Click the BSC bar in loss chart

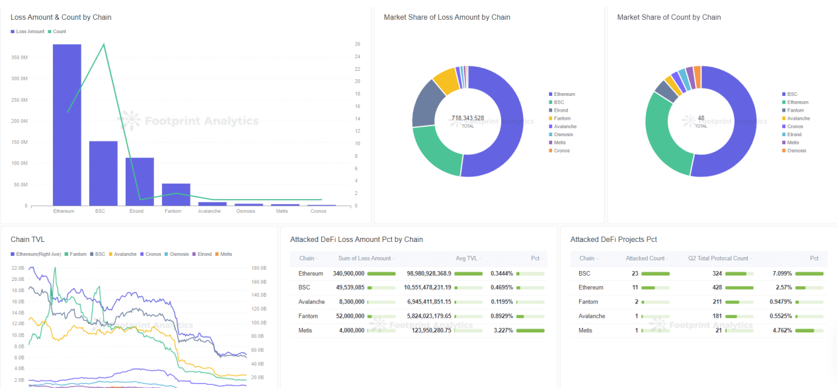[103, 173]
